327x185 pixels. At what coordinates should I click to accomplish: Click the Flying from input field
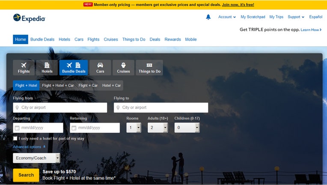pos(60,107)
